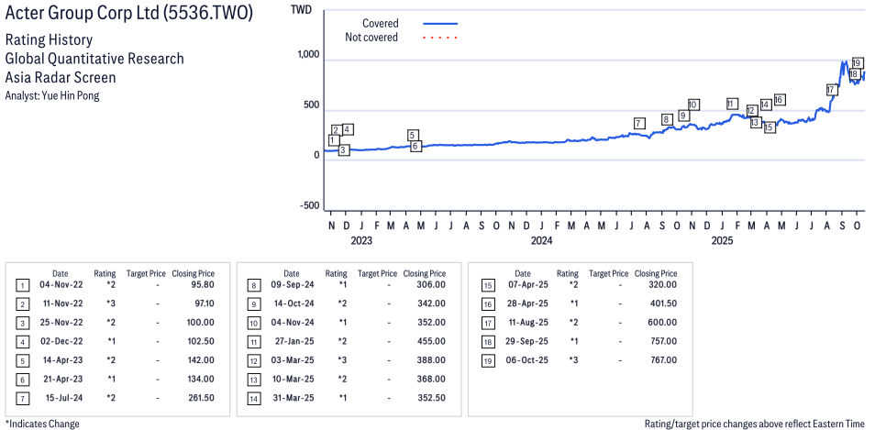
Task: Click marker 7 on the price chart
Action: tap(638, 124)
